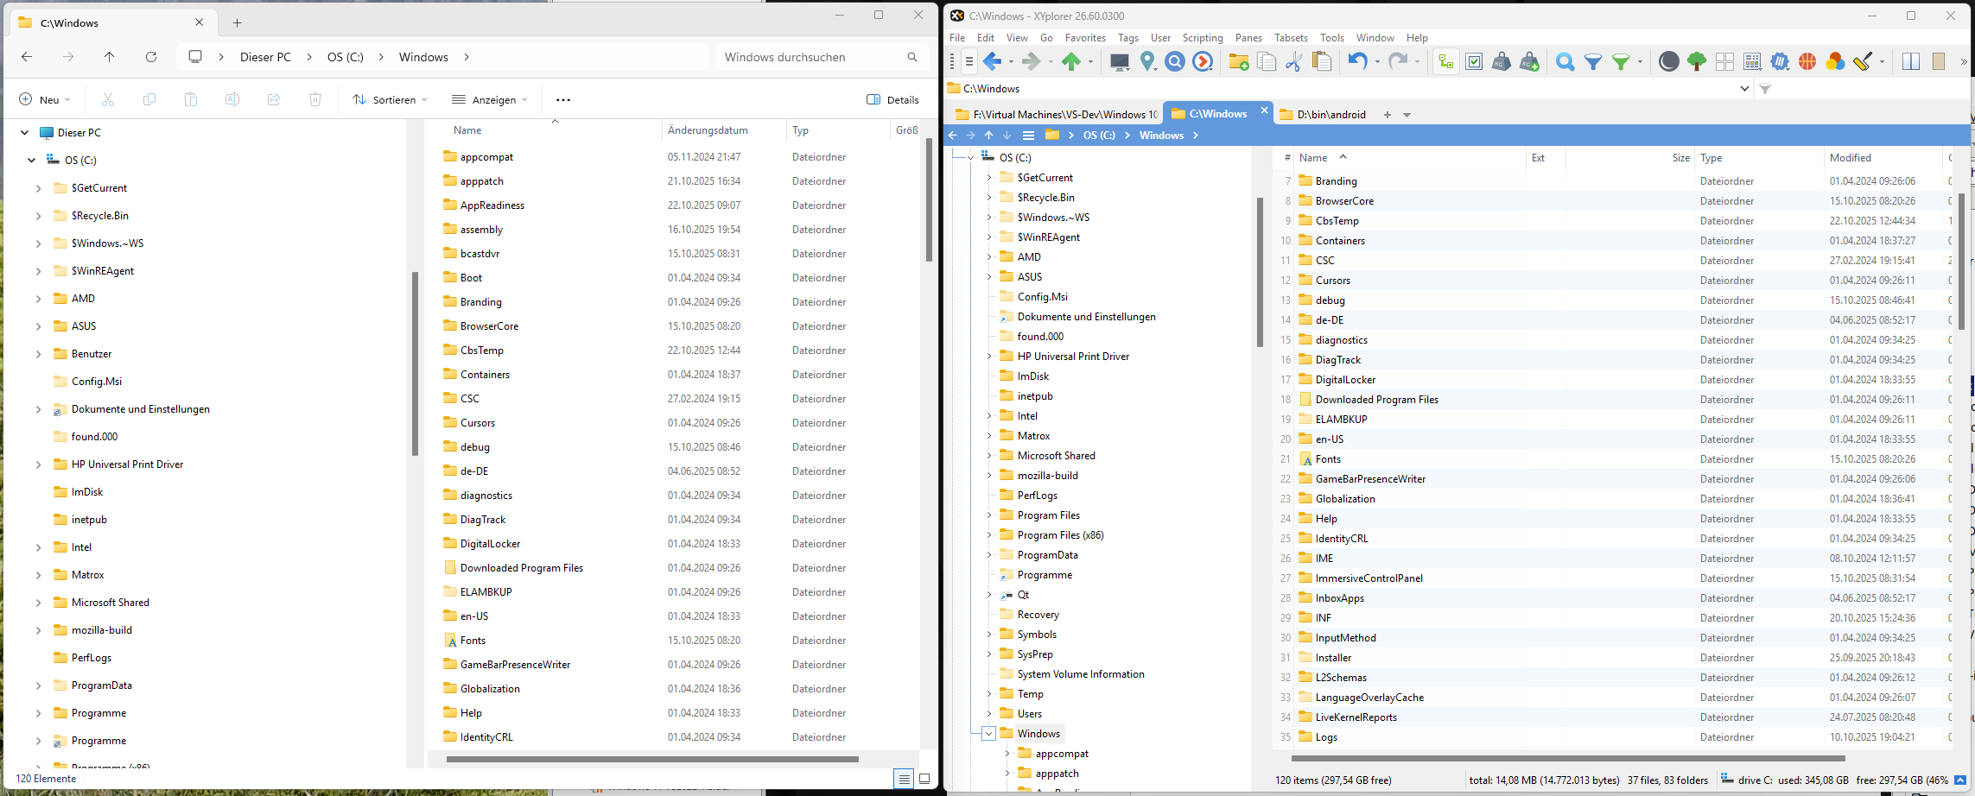
Task: Click the green Up arrow in XYplorer toolbar
Action: [x=1071, y=61]
